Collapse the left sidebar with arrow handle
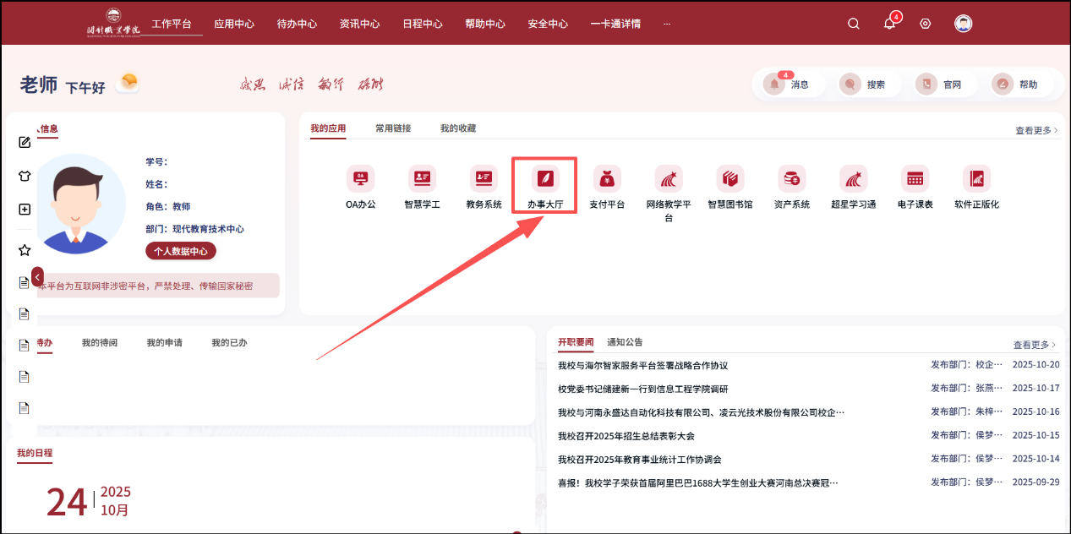This screenshot has height=534, width=1071. point(37,276)
